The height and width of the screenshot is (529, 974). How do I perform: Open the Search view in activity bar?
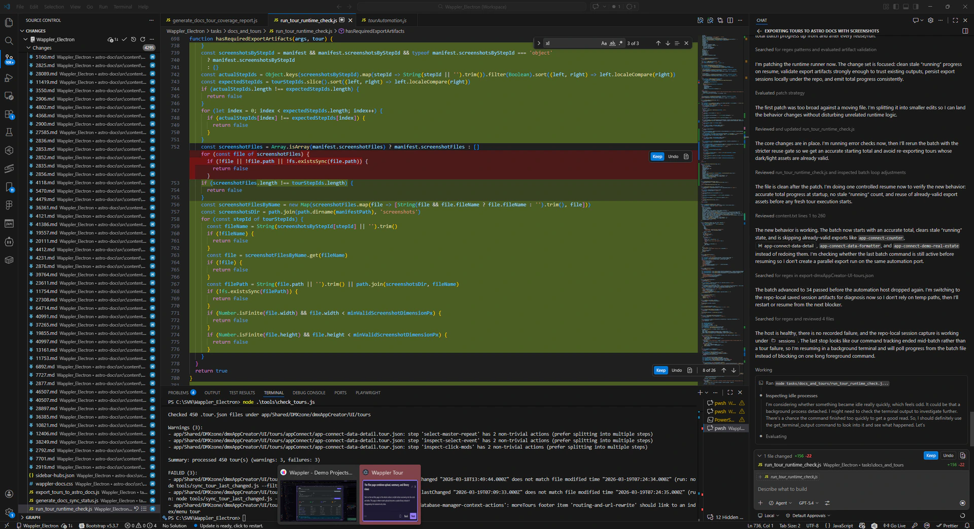tap(9, 41)
